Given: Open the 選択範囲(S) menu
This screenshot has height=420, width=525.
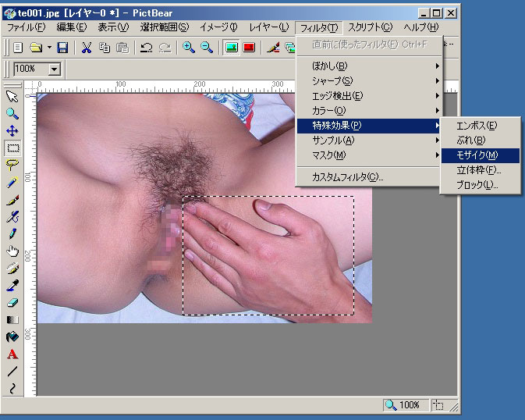Looking at the screenshot, I should coord(165,27).
